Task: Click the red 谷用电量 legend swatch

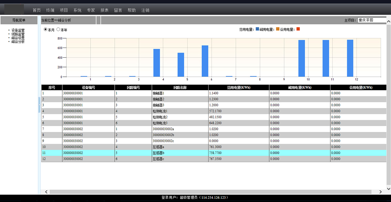Action: point(298,29)
